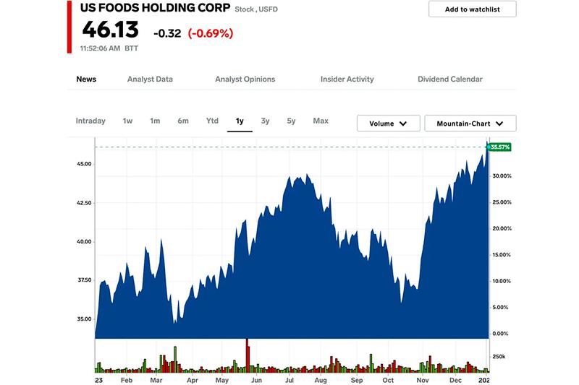The height and width of the screenshot is (385, 579).
Task: Click the Jun date axis label
Action: click(256, 380)
